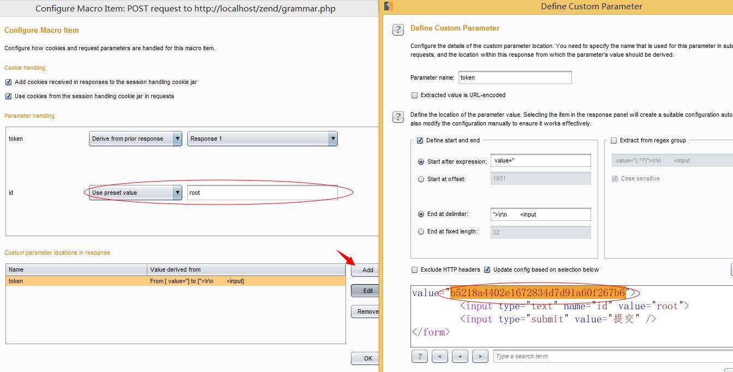Click the help icon beside Define Custom Parameter heading

coord(398,30)
